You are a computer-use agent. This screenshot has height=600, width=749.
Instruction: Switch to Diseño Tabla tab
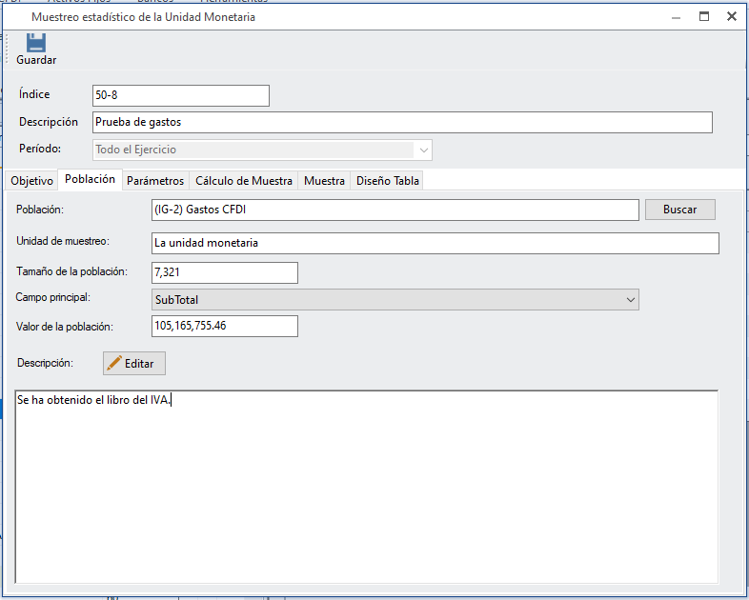[x=387, y=181]
